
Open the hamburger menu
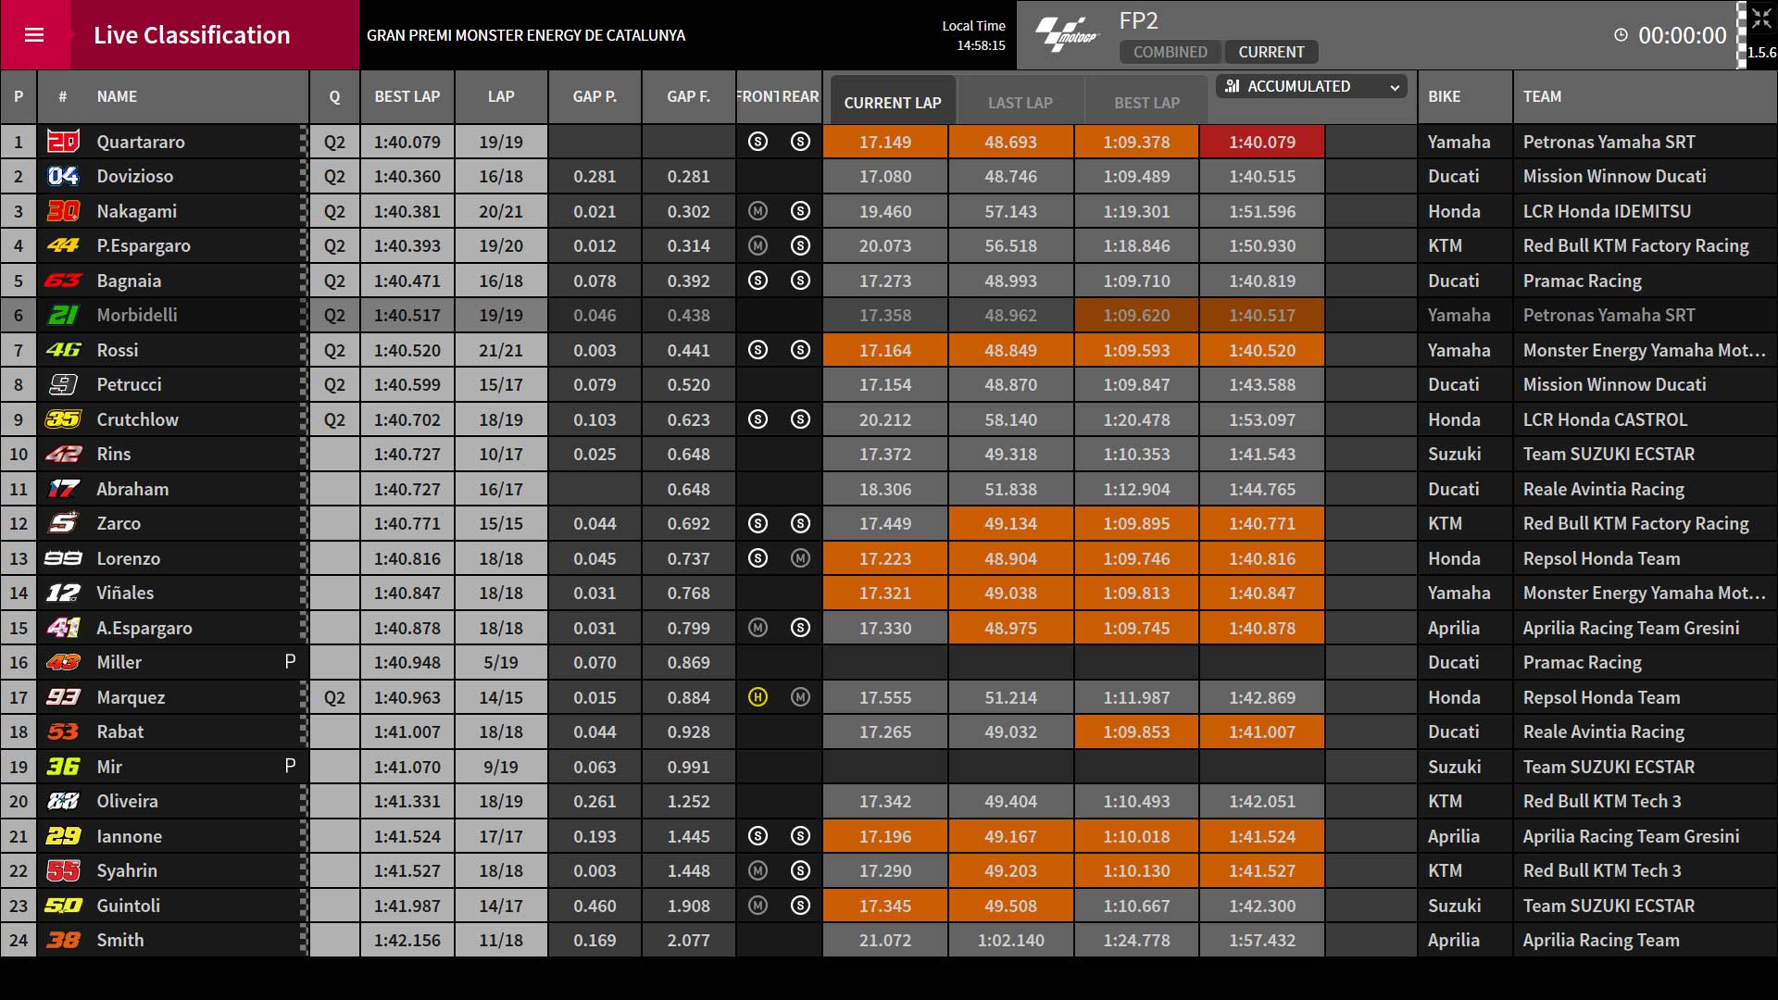coord(34,35)
